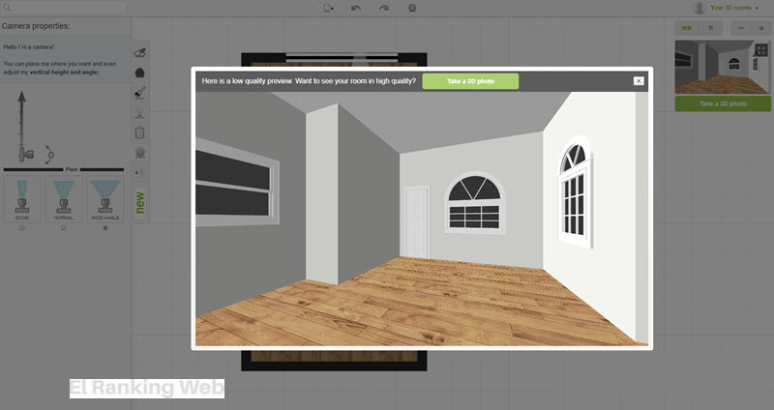Viewport: 774px width, 410px height.
Task: Select the Zoom camera lens radio button
Action: tap(22, 227)
